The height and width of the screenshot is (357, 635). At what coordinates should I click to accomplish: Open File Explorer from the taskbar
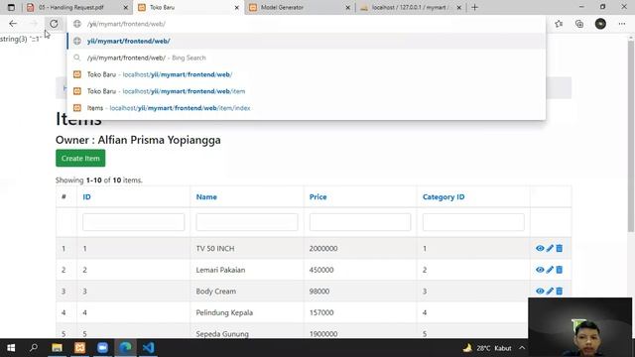57,348
